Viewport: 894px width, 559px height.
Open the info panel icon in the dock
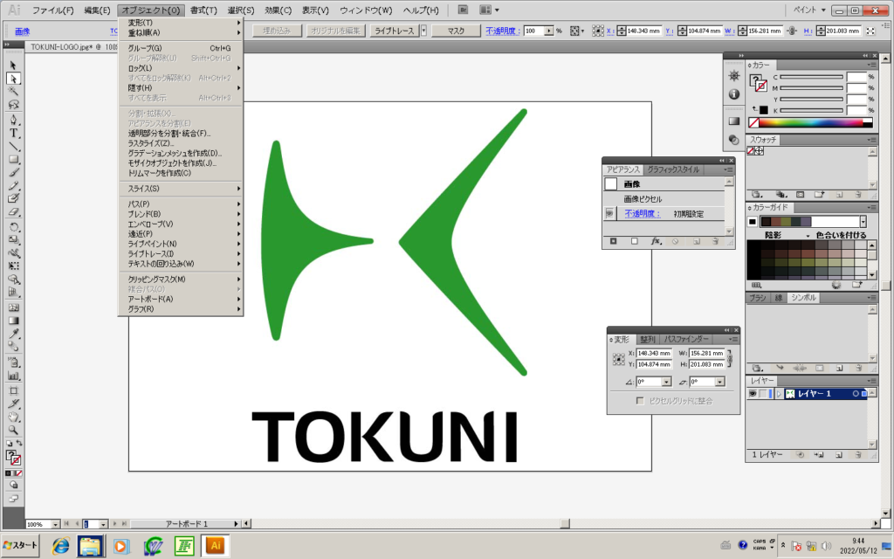tap(733, 94)
